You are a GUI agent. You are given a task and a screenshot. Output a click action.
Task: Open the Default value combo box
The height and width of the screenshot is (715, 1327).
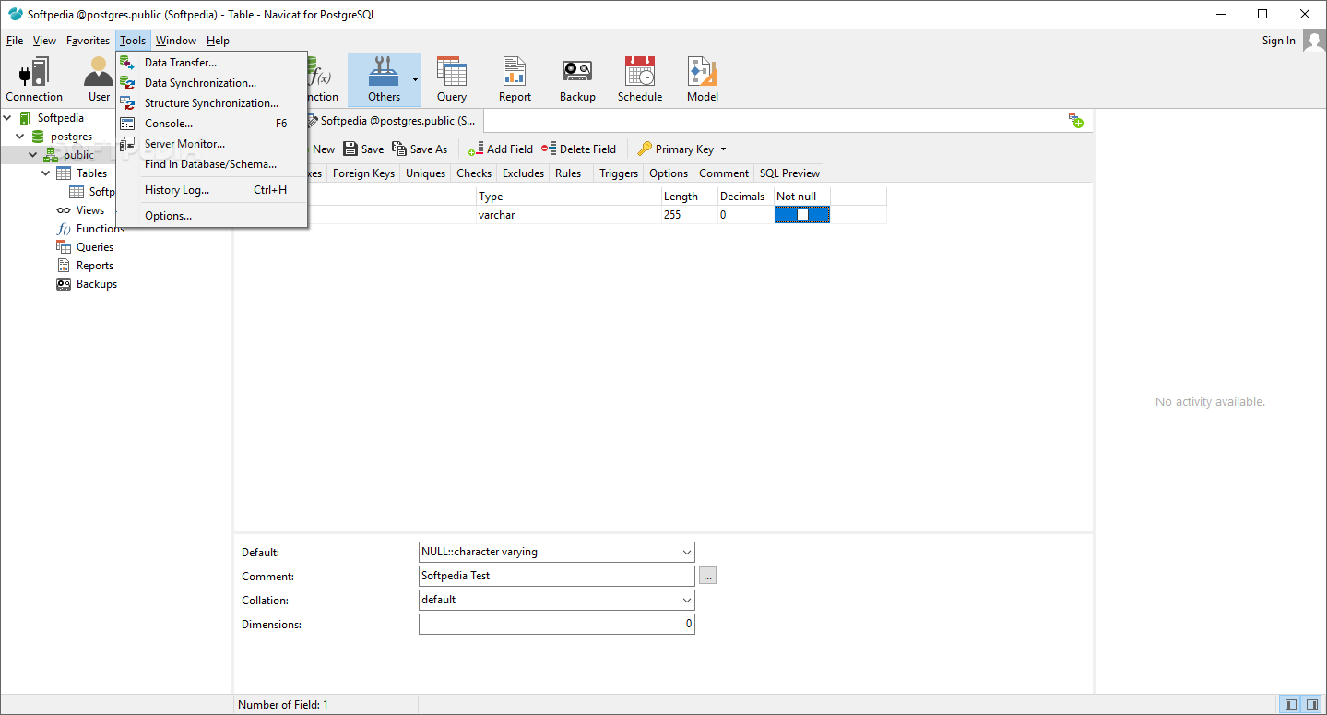[x=557, y=552]
